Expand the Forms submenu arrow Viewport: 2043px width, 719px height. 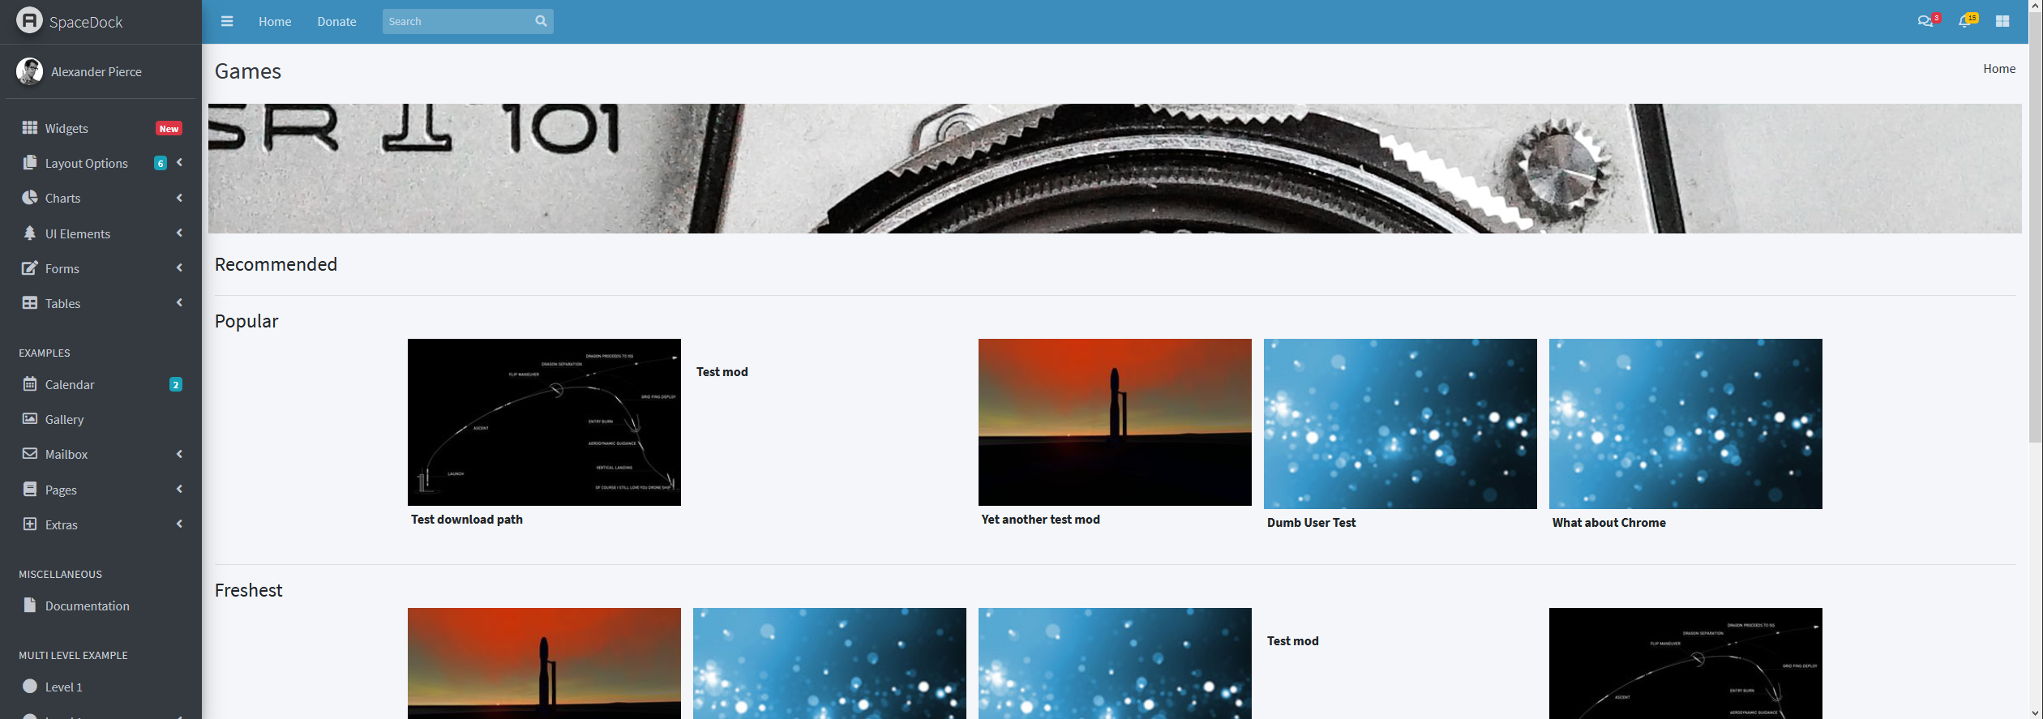179,267
